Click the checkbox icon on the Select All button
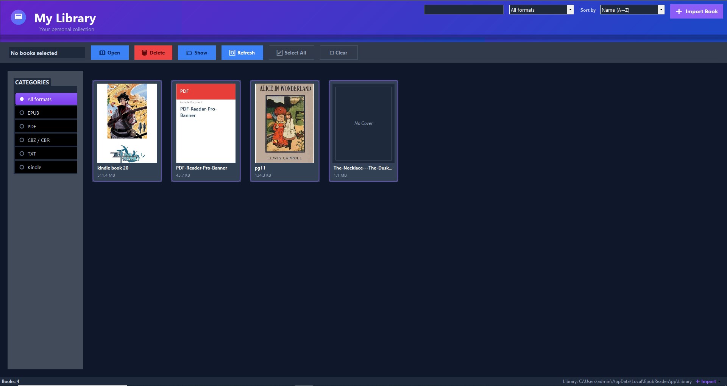This screenshot has width=727, height=386. pos(279,53)
